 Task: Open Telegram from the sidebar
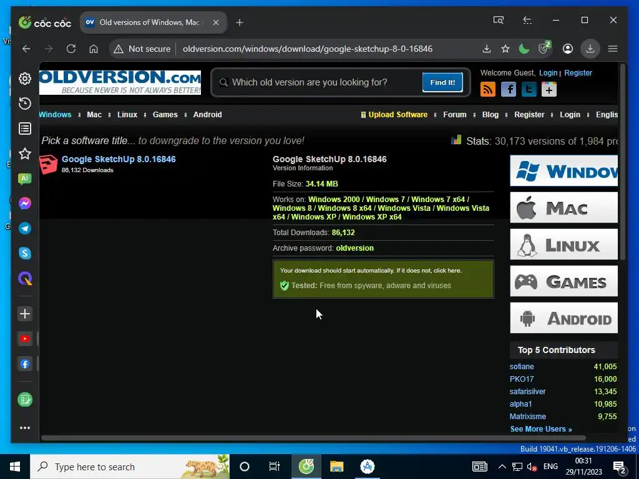pyautogui.click(x=25, y=228)
